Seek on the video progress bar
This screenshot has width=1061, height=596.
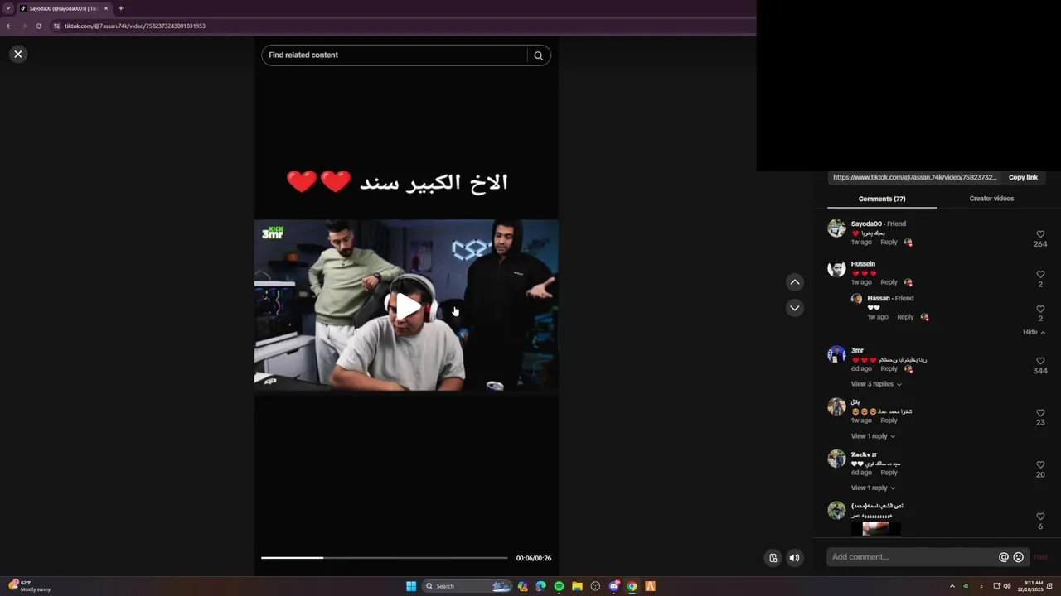point(384,558)
